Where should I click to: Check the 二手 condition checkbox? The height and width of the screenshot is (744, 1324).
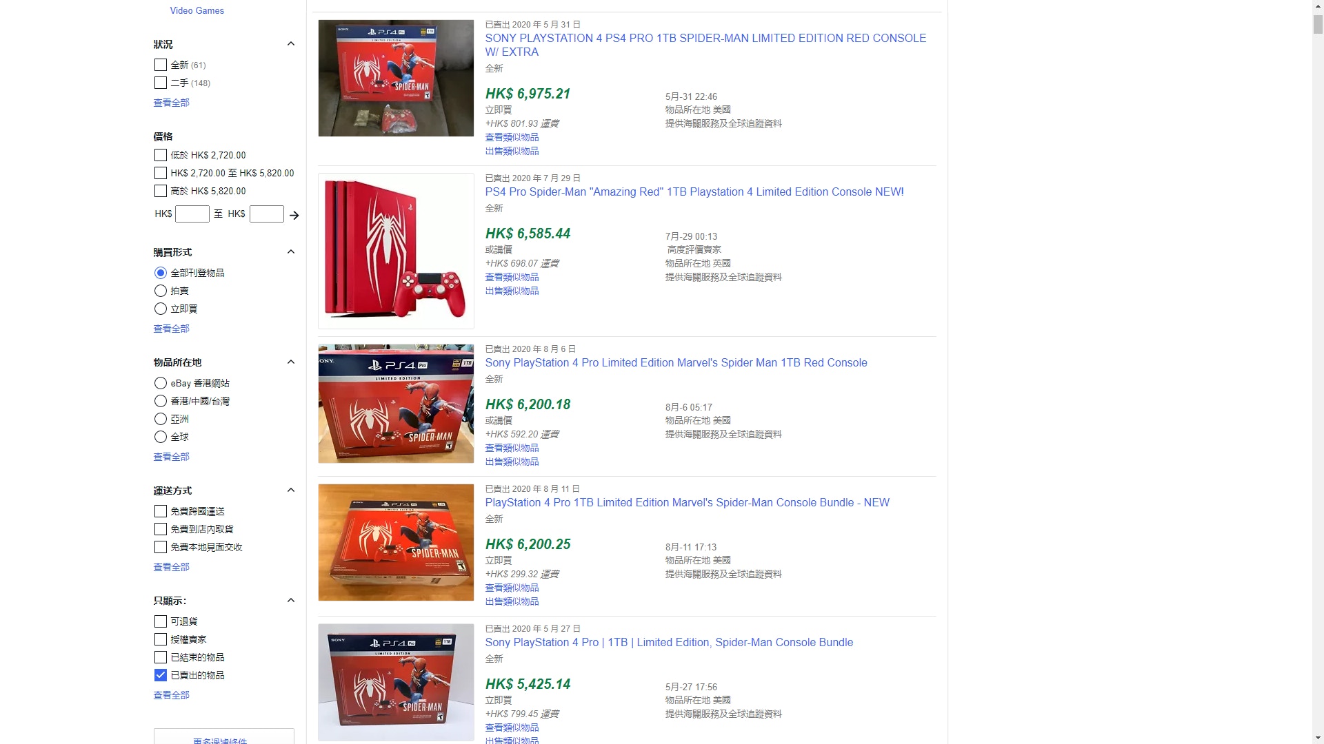161,83
